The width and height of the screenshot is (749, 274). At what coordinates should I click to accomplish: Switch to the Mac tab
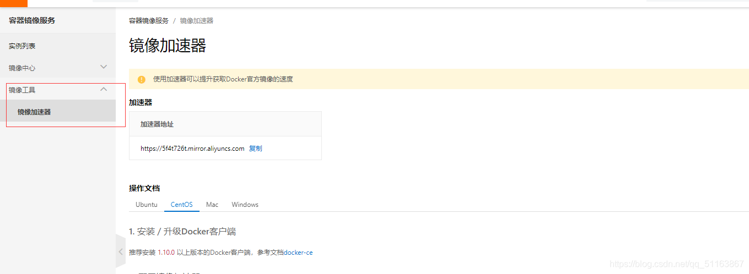point(212,205)
